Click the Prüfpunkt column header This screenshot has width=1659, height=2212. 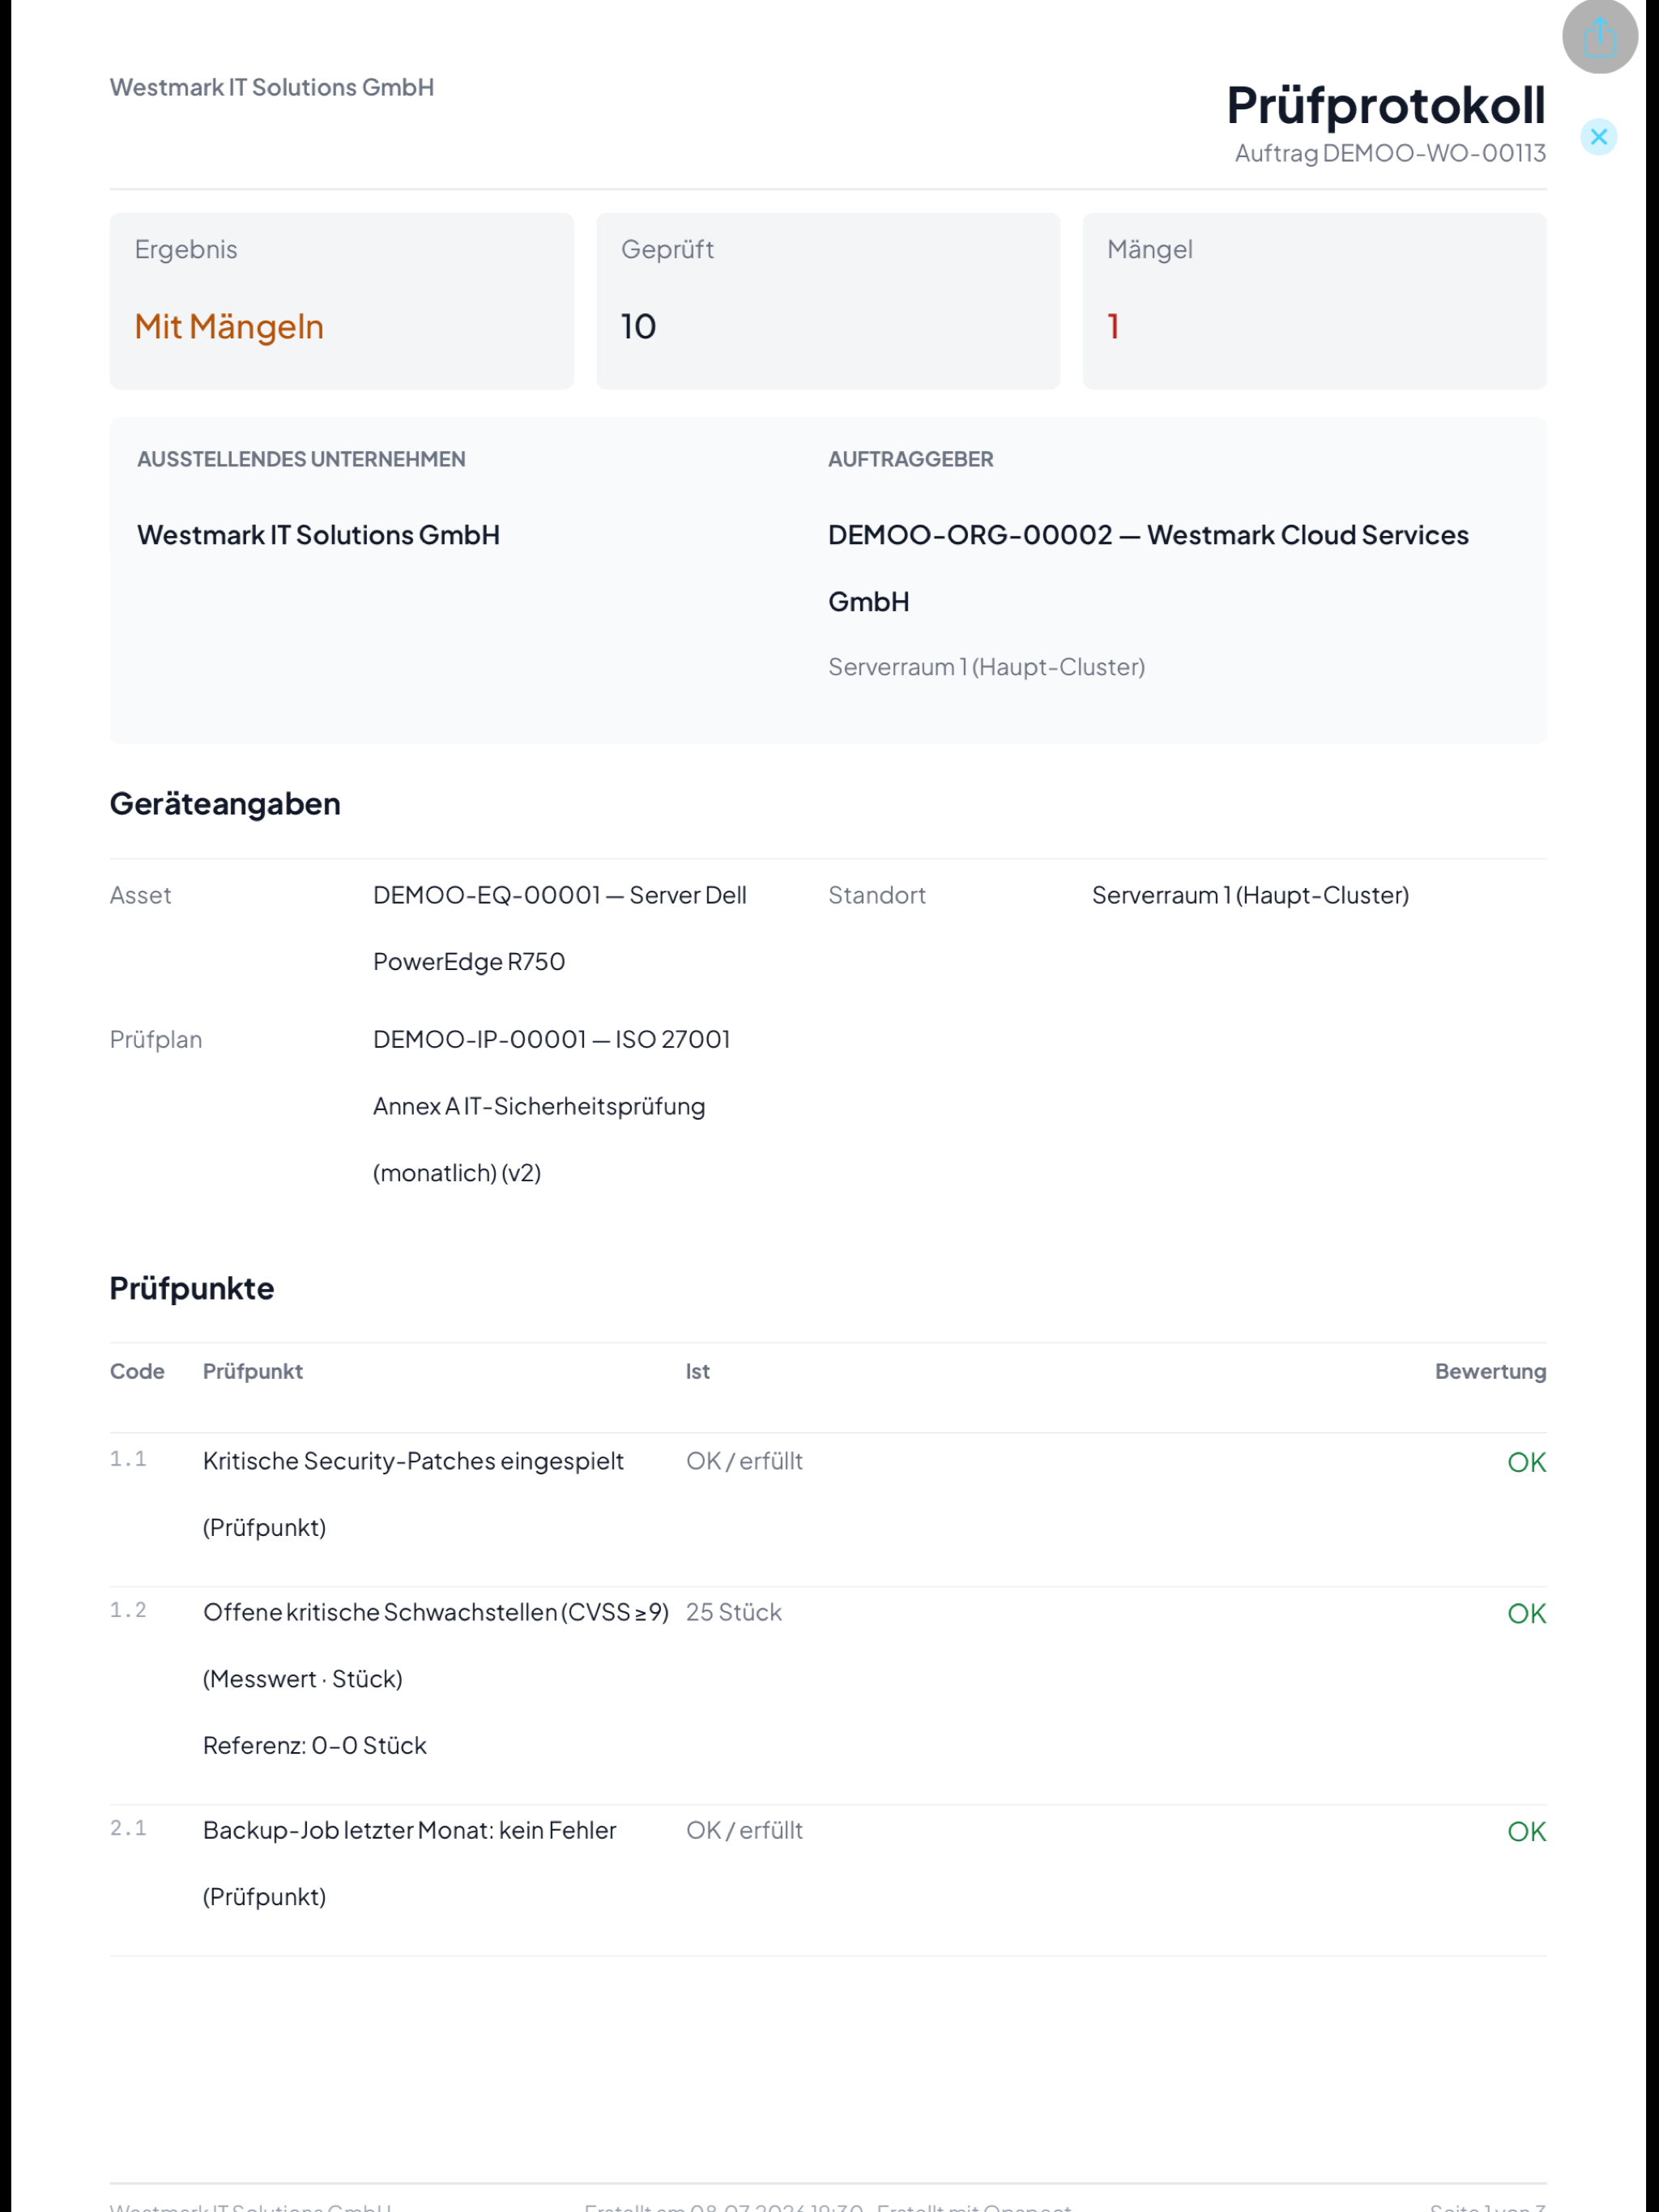(254, 1372)
